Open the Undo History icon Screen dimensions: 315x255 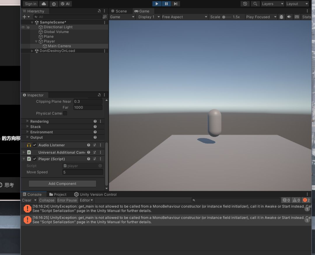pyautogui.click(x=245, y=4)
